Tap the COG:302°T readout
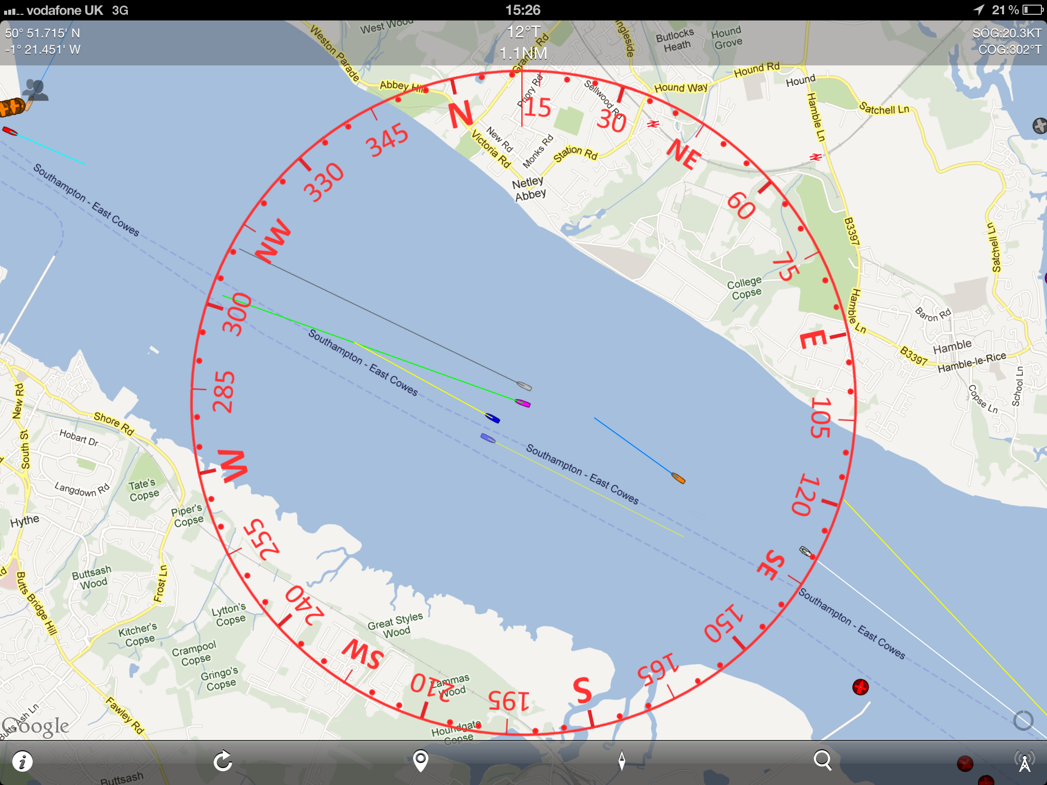 click(1010, 50)
